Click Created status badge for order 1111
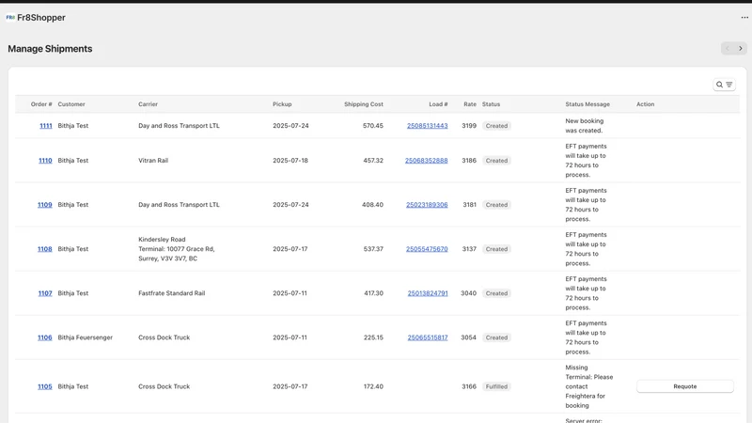This screenshot has height=423, width=752. 496,126
